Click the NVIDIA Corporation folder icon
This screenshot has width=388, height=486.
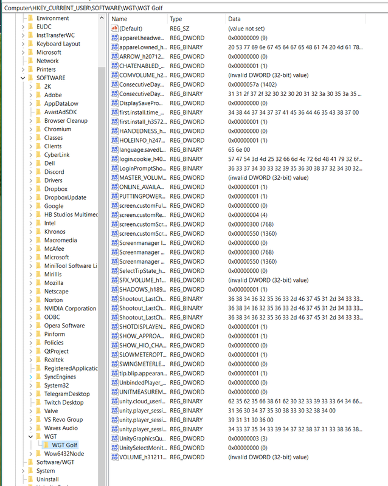38,309
